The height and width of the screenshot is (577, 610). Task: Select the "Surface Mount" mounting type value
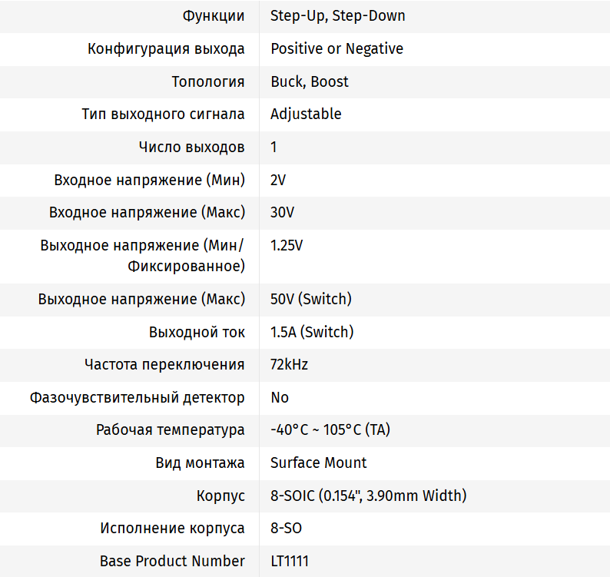(x=318, y=463)
